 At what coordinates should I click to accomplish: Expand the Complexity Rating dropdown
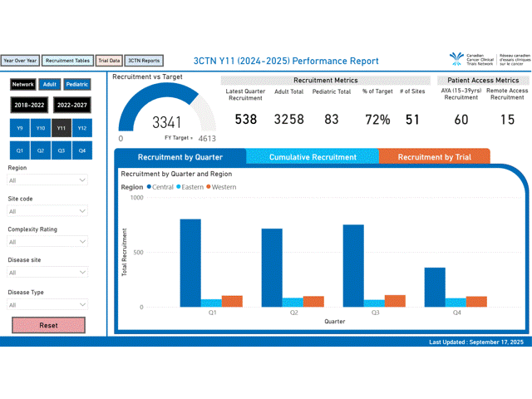47,242
